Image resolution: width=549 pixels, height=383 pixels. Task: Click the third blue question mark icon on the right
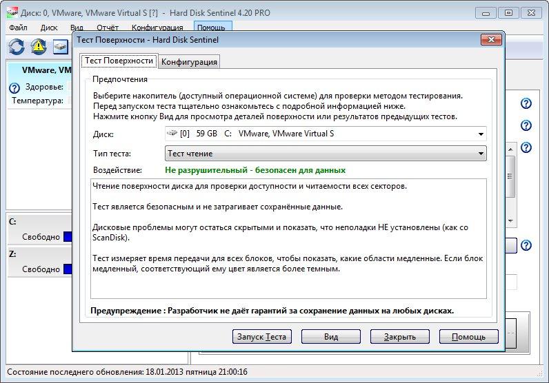pos(526,147)
